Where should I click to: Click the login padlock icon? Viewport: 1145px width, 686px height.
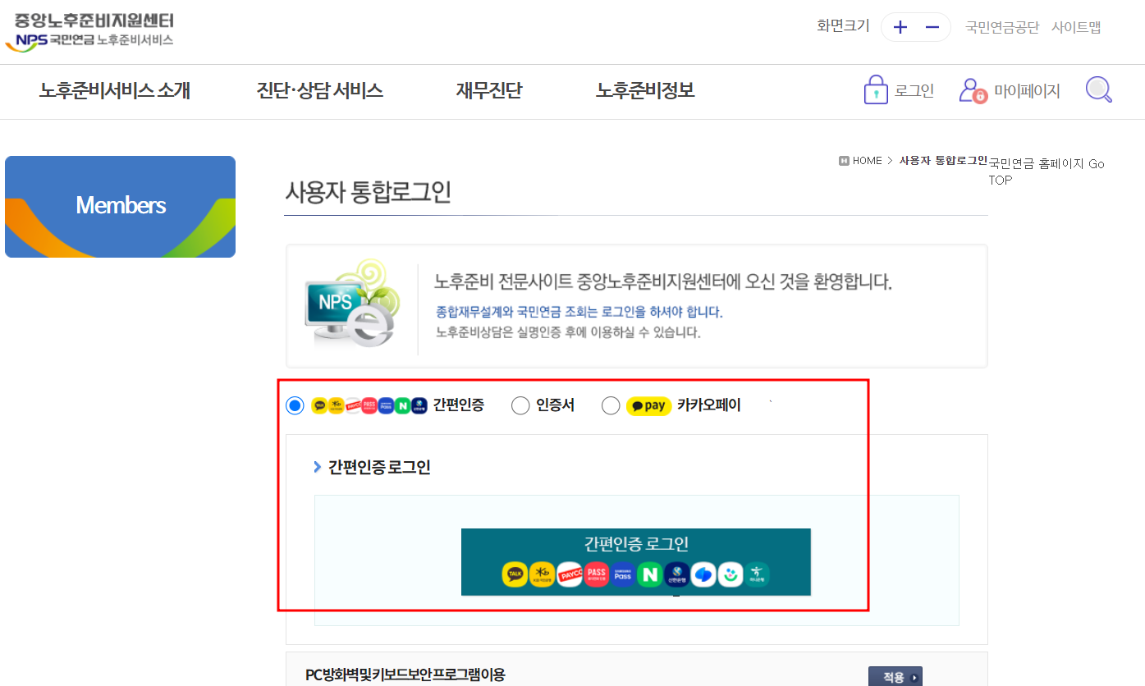tap(877, 90)
